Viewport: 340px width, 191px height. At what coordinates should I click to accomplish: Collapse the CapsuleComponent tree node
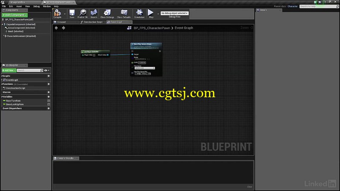click(3, 24)
